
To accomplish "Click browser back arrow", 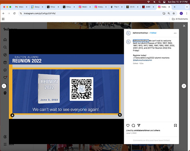I will (4, 13).
